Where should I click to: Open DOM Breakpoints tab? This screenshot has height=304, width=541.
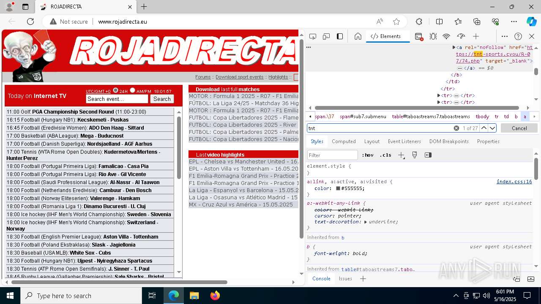(x=449, y=141)
